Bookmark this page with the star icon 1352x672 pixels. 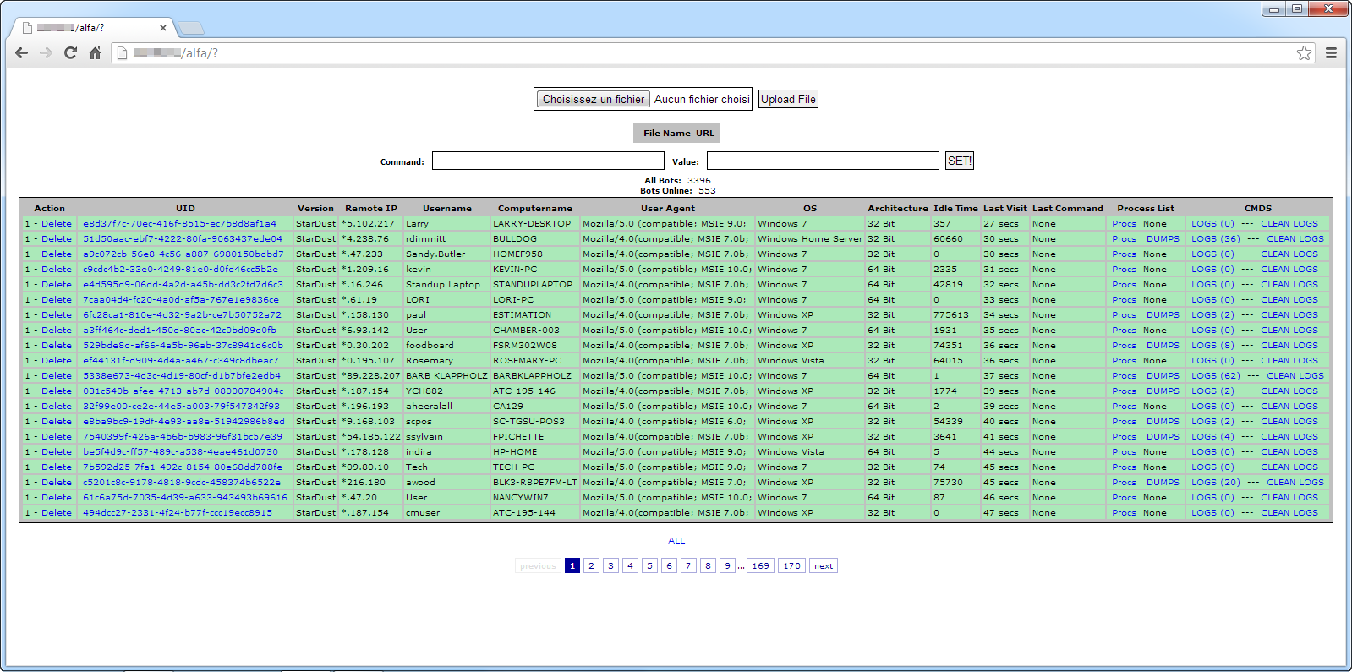coord(1304,53)
